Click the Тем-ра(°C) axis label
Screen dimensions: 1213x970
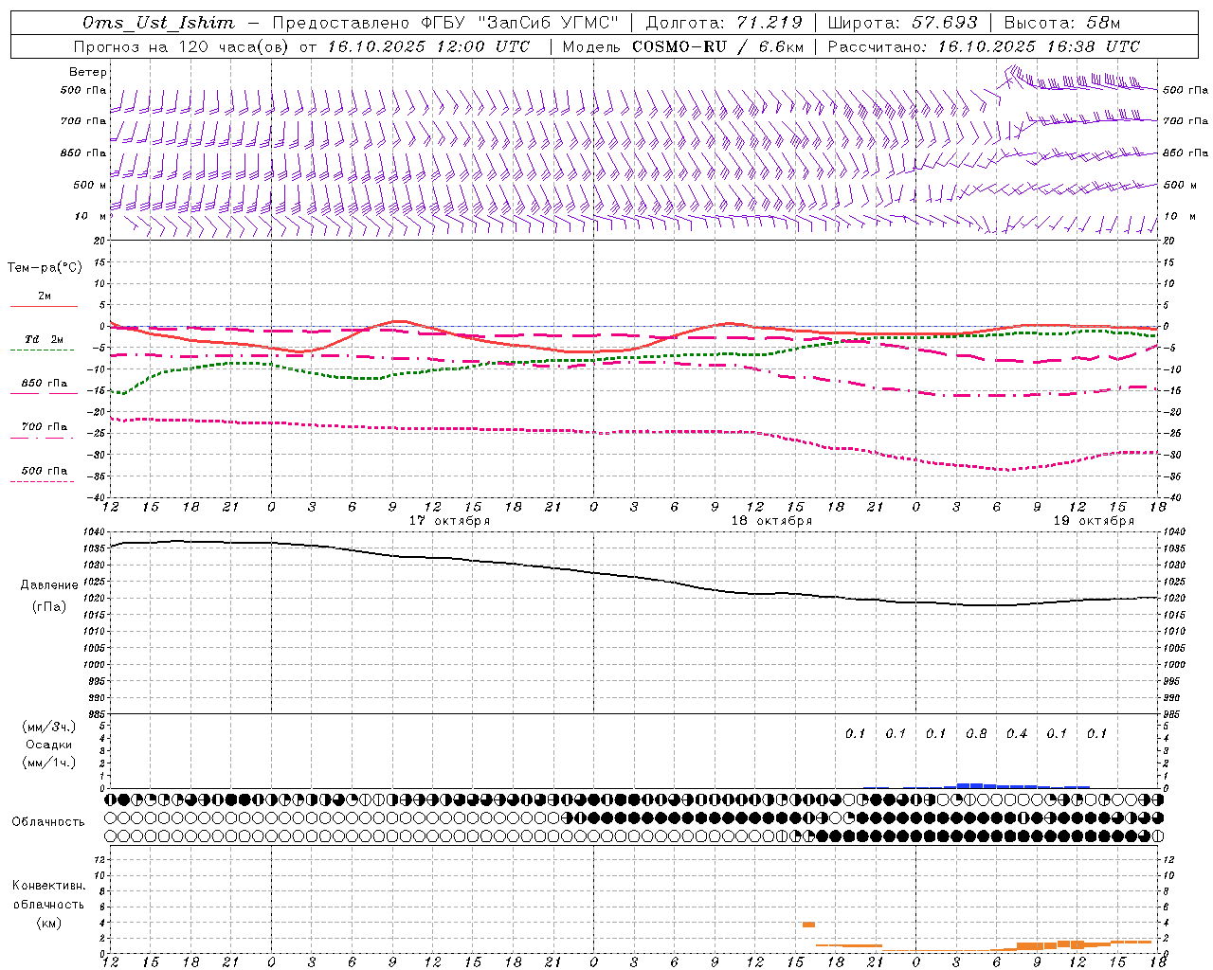point(45,268)
